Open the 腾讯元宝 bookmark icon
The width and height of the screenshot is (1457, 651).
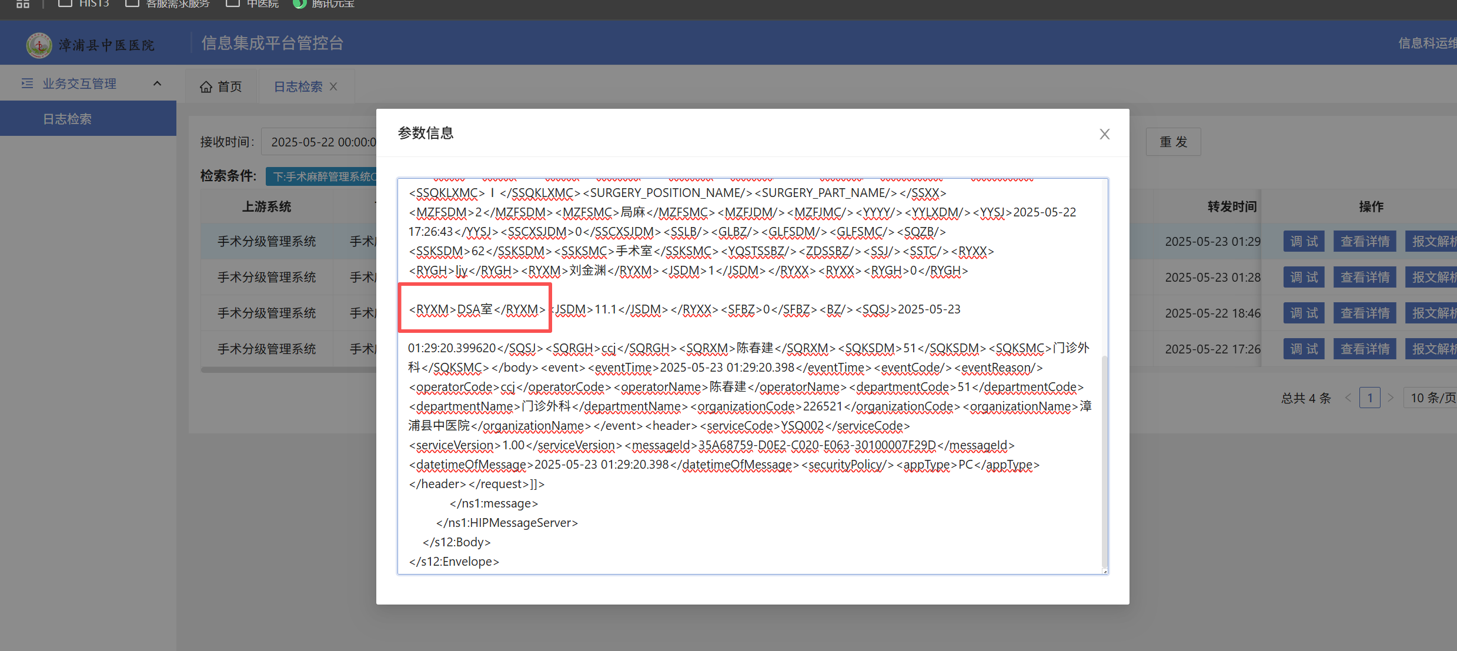coord(300,4)
